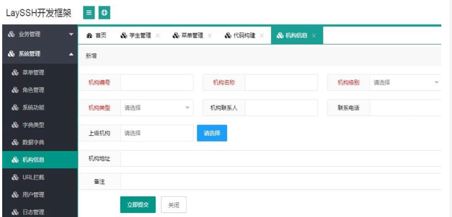Click the icon beside 菜单管理 in sidebar
This screenshot has width=452, height=217.
pos(14,72)
